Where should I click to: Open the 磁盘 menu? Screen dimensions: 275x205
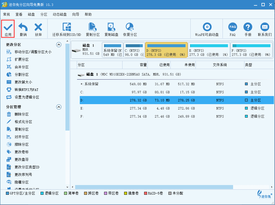pos(31,14)
